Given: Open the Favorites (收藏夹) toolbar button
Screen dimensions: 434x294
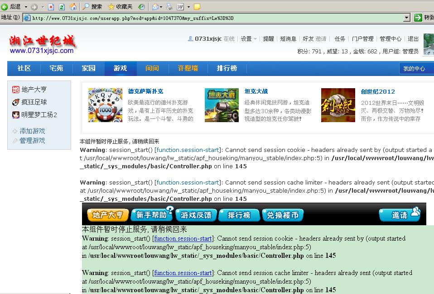Looking at the screenshot, I should 120,7.
